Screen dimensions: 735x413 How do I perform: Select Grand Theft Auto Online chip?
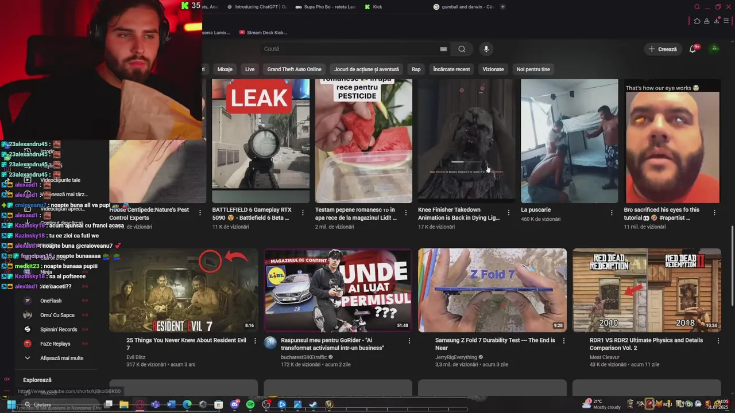tap(294, 69)
